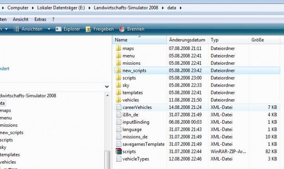
Task: Select templates in the folder tree
Action: [x=10, y=155]
